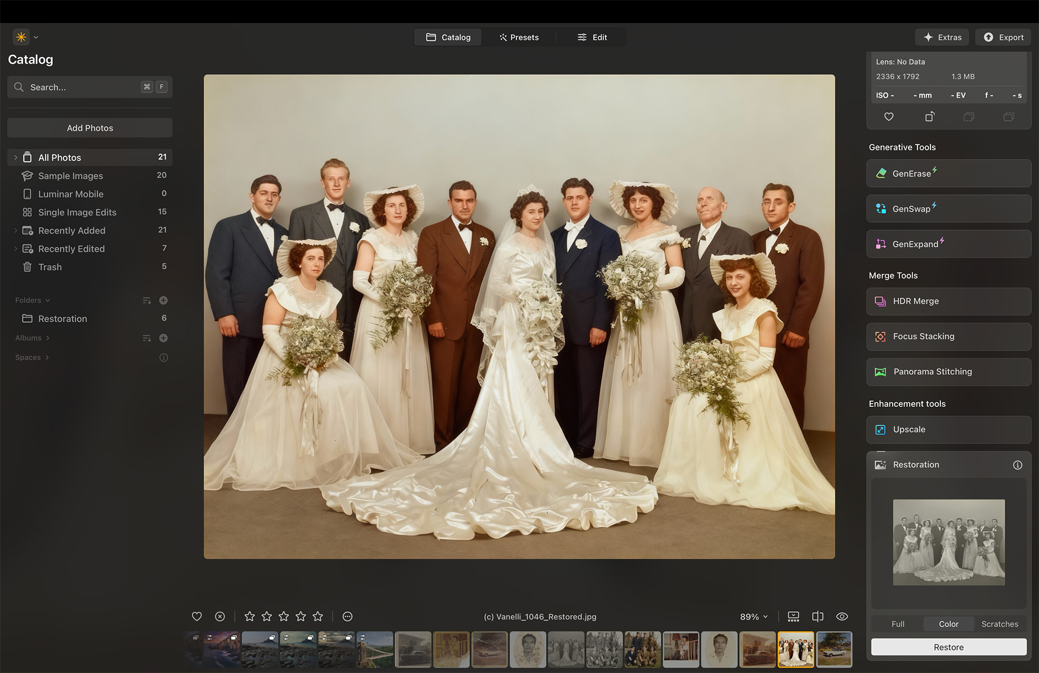Click add folder plus icon
This screenshot has height=673, width=1039.
click(163, 300)
